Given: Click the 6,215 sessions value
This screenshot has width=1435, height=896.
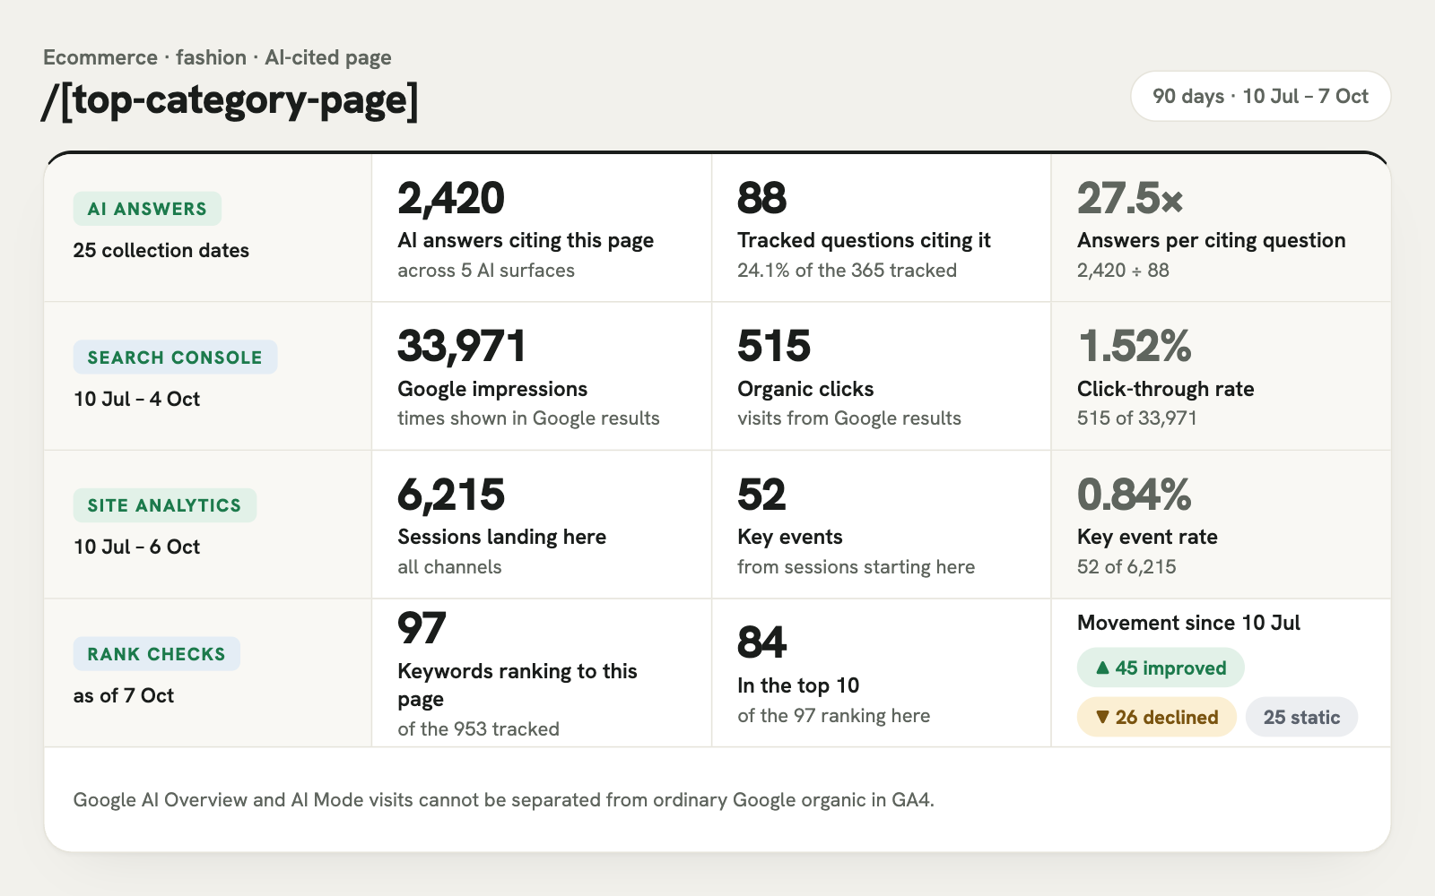Looking at the screenshot, I should coord(451,495).
